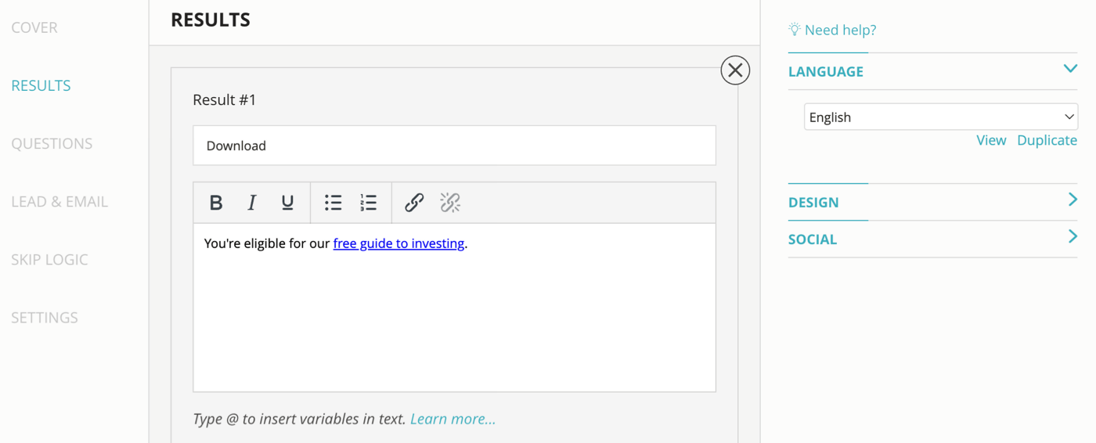
Task: Click the Duplicate language link
Action: (x=1047, y=140)
